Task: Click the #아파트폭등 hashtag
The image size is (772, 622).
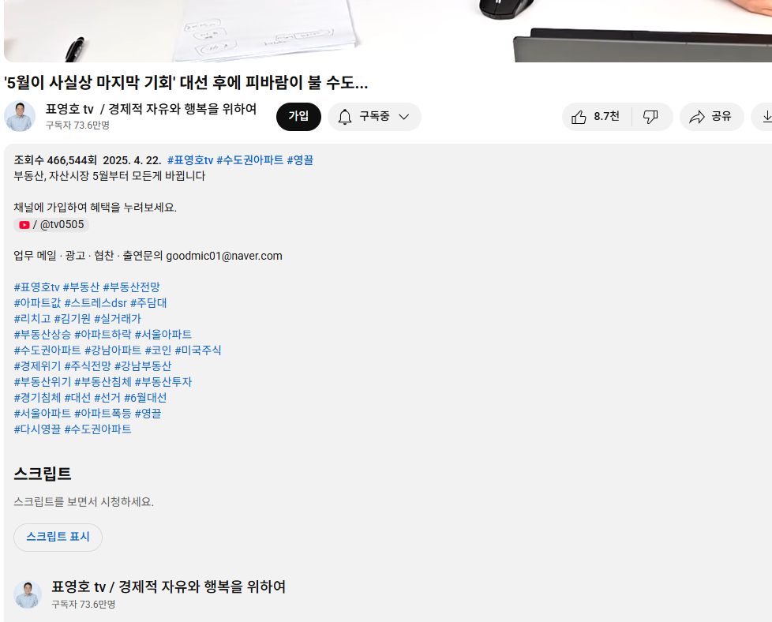Action: pyautogui.click(x=103, y=413)
